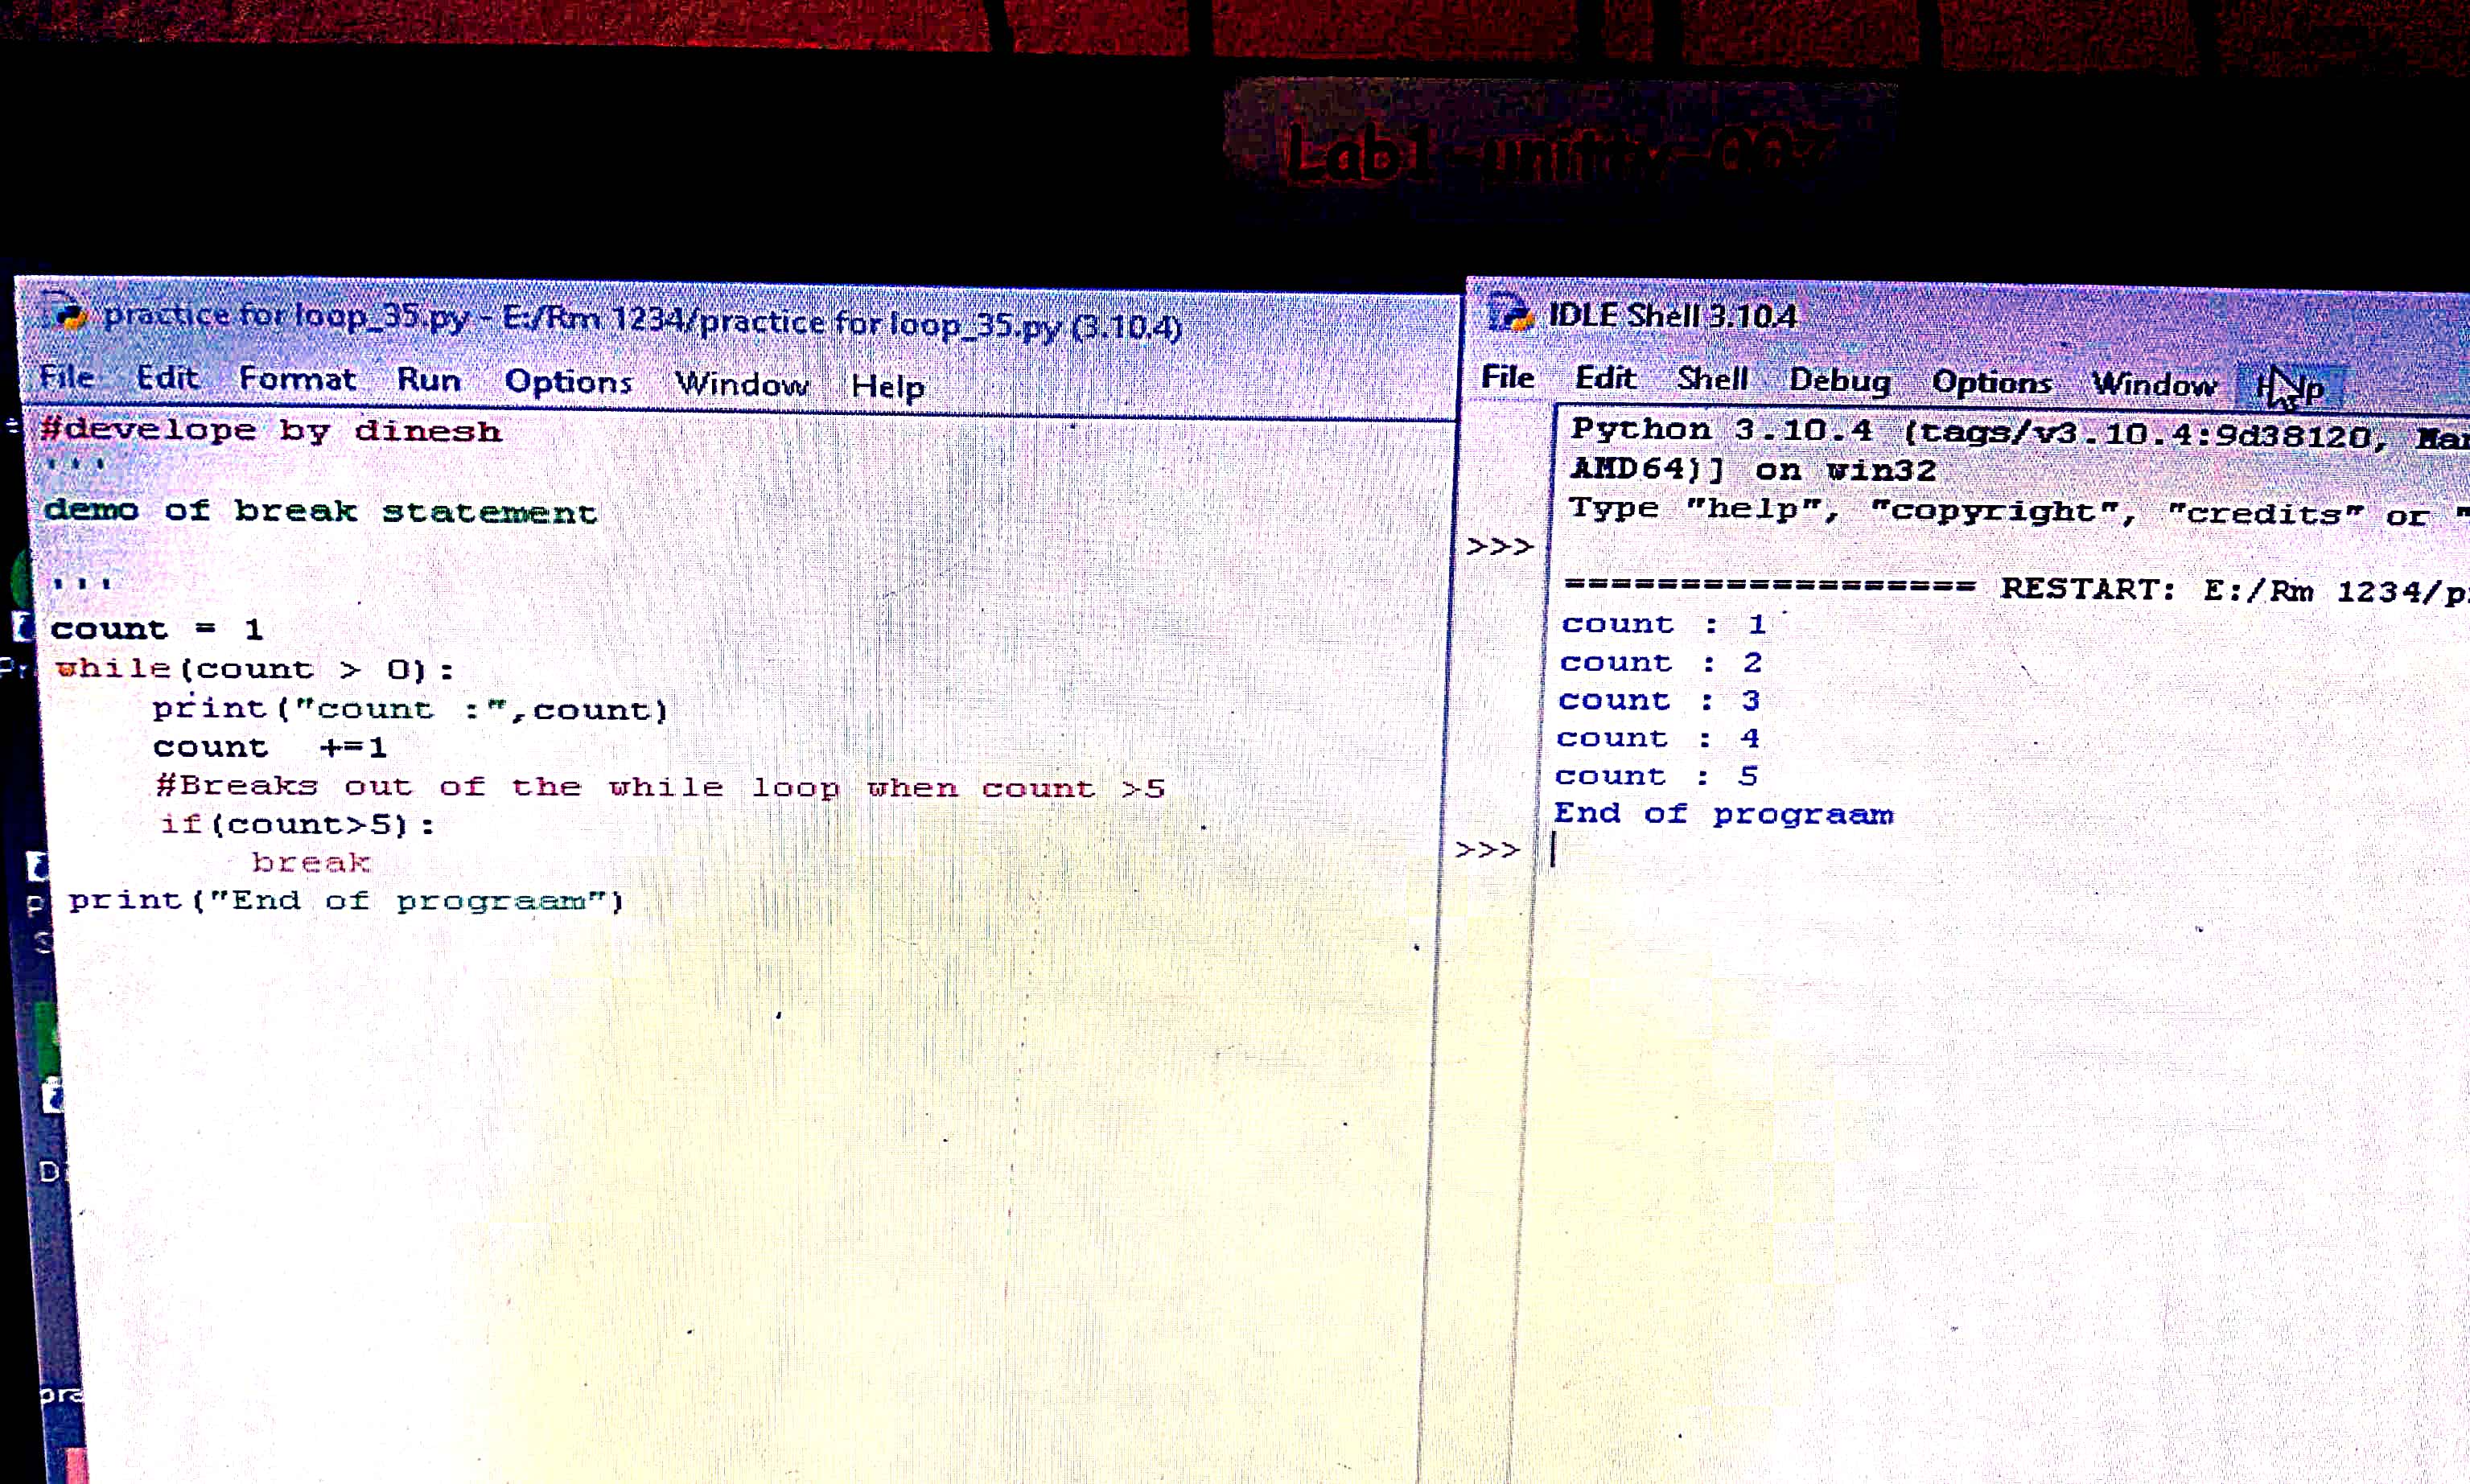
Task: Open the Format menu
Action: pyautogui.click(x=297, y=379)
